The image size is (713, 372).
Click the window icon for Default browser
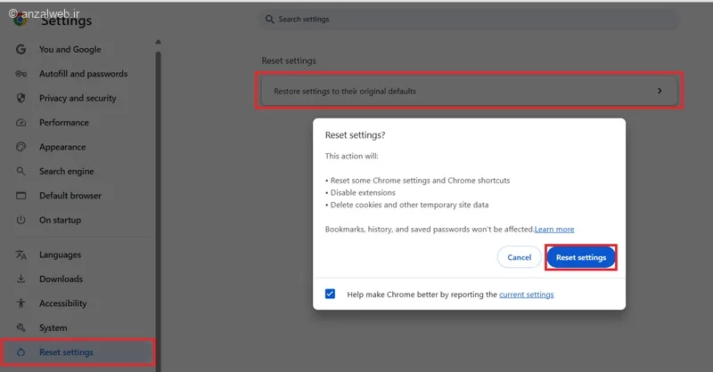click(20, 196)
